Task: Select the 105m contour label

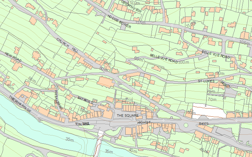Action: coord(244,42)
